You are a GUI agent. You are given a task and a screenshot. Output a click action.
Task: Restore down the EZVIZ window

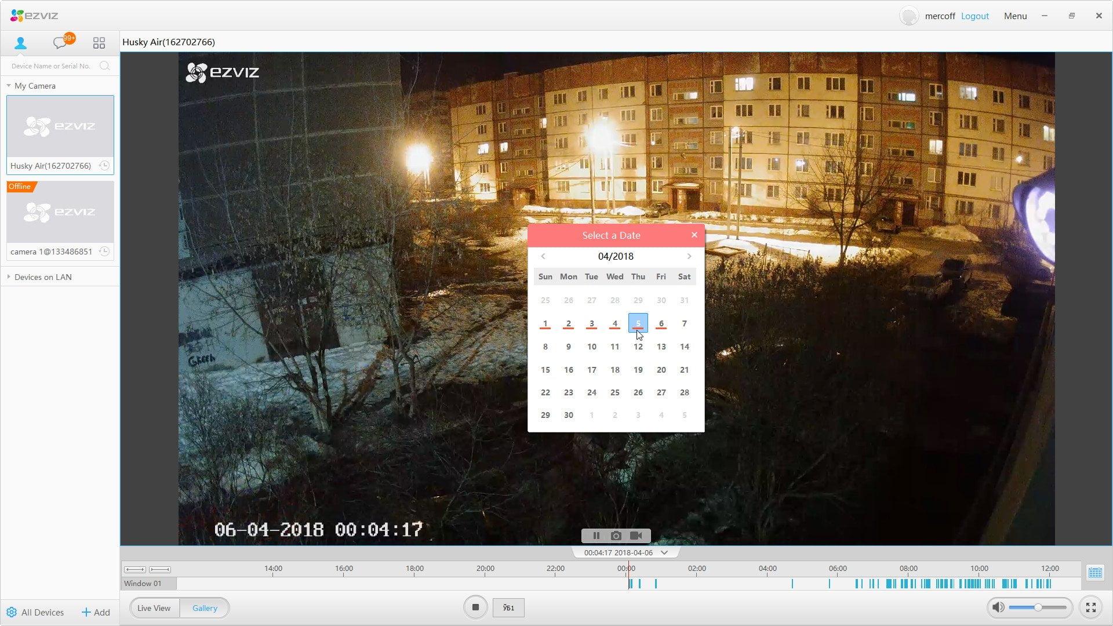point(1072,16)
